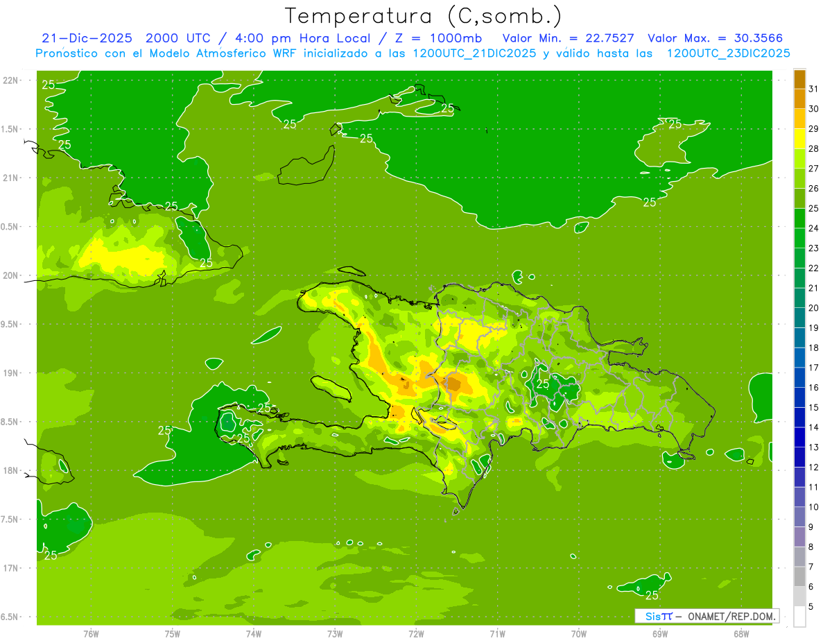Click 'Valor Min. = 22.7527' text
832x643 pixels.
tap(569, 38)
